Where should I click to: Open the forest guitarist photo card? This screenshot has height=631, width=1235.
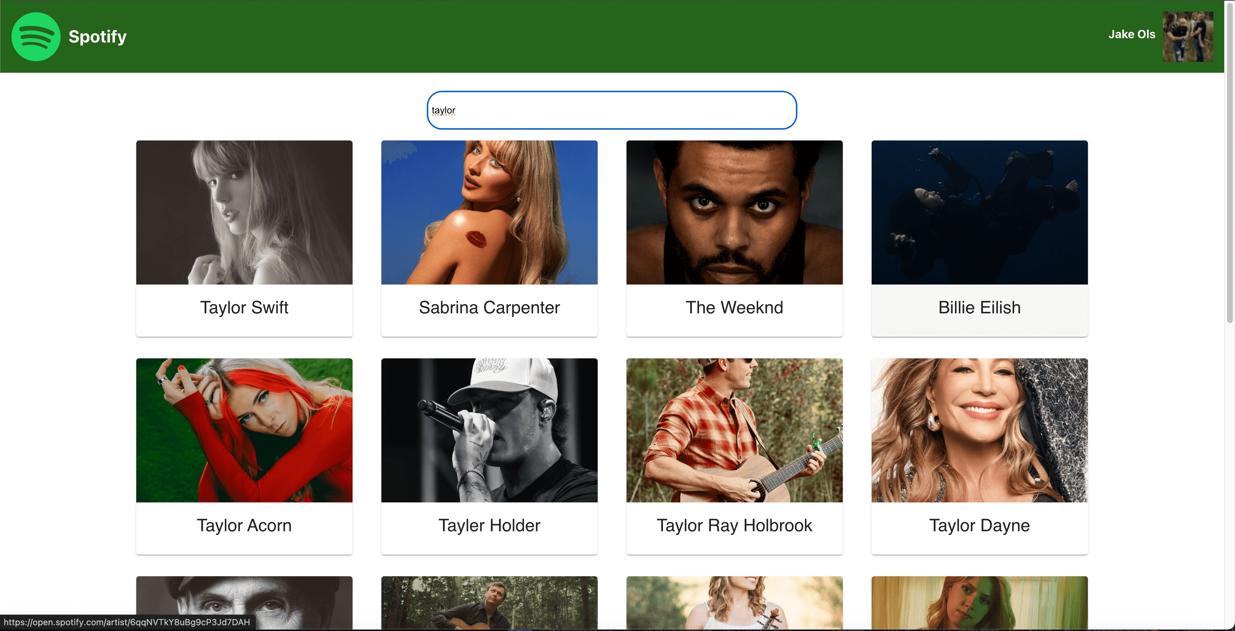pyautogui.click(x=489, y=602)
